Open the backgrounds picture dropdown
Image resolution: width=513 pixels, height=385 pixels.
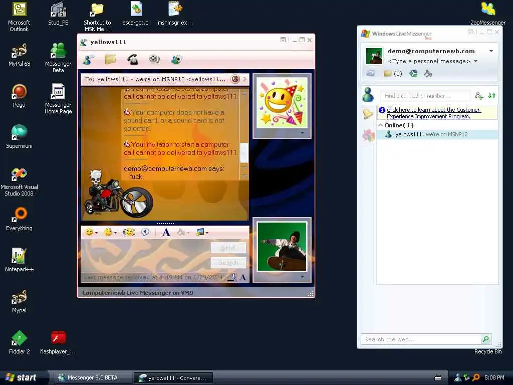coord(202,233)
